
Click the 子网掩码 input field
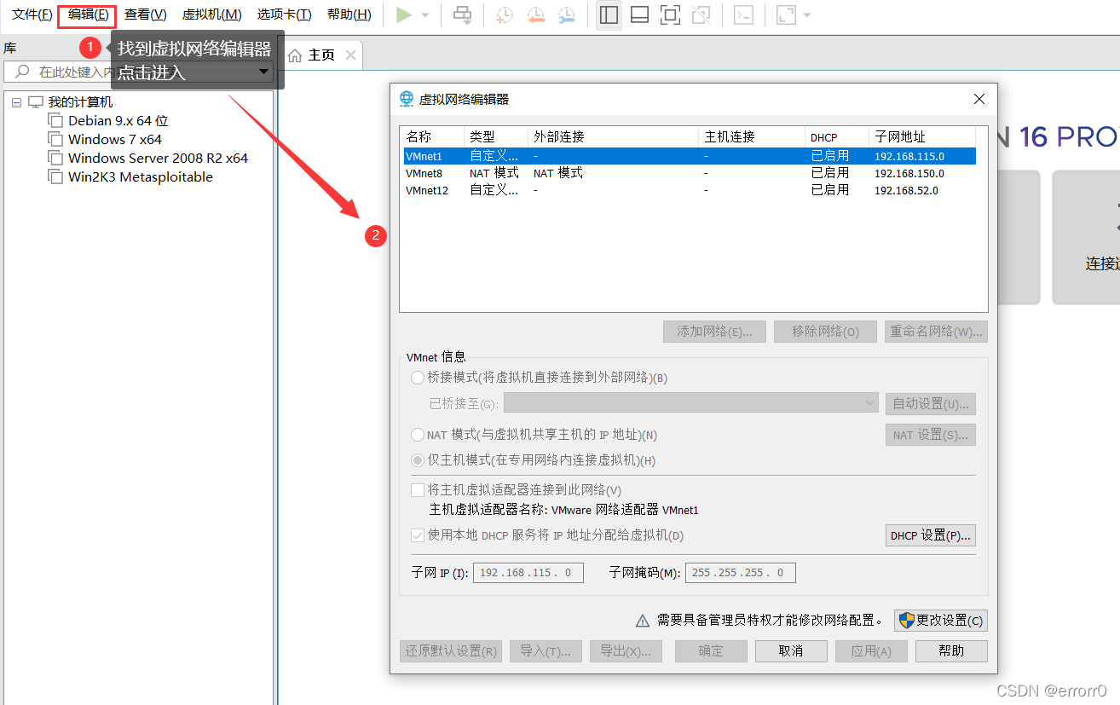(x=741, y=573)
